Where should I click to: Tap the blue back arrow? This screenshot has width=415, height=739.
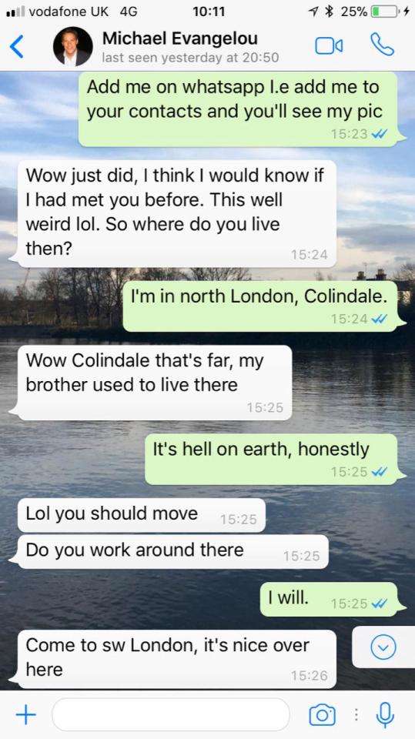coord(16,46)
